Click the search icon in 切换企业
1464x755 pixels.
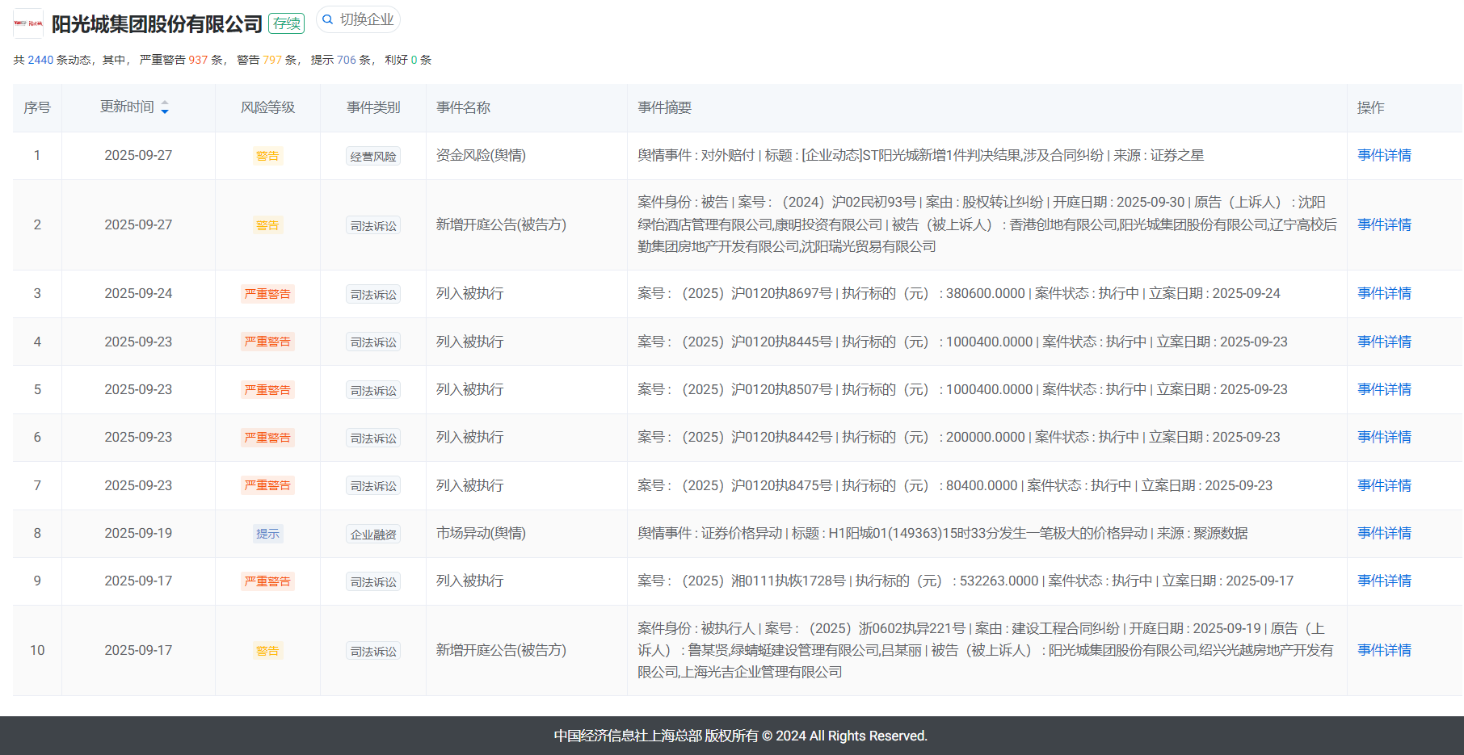coord(328,19)
